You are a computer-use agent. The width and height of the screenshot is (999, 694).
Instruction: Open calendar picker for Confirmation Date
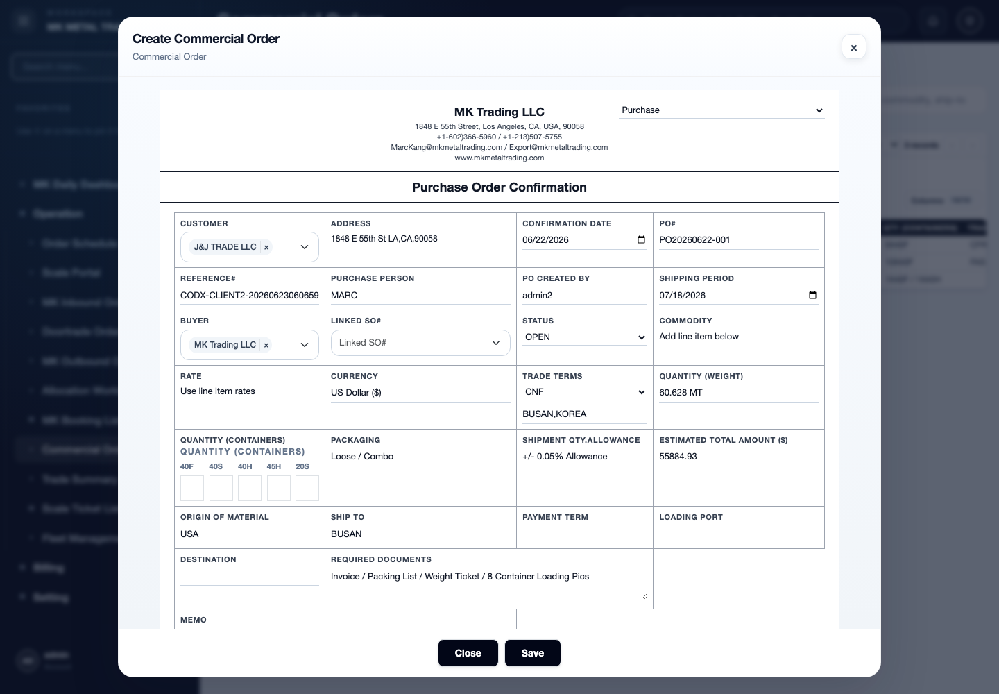pyautogui.click(x=641, y=240)
